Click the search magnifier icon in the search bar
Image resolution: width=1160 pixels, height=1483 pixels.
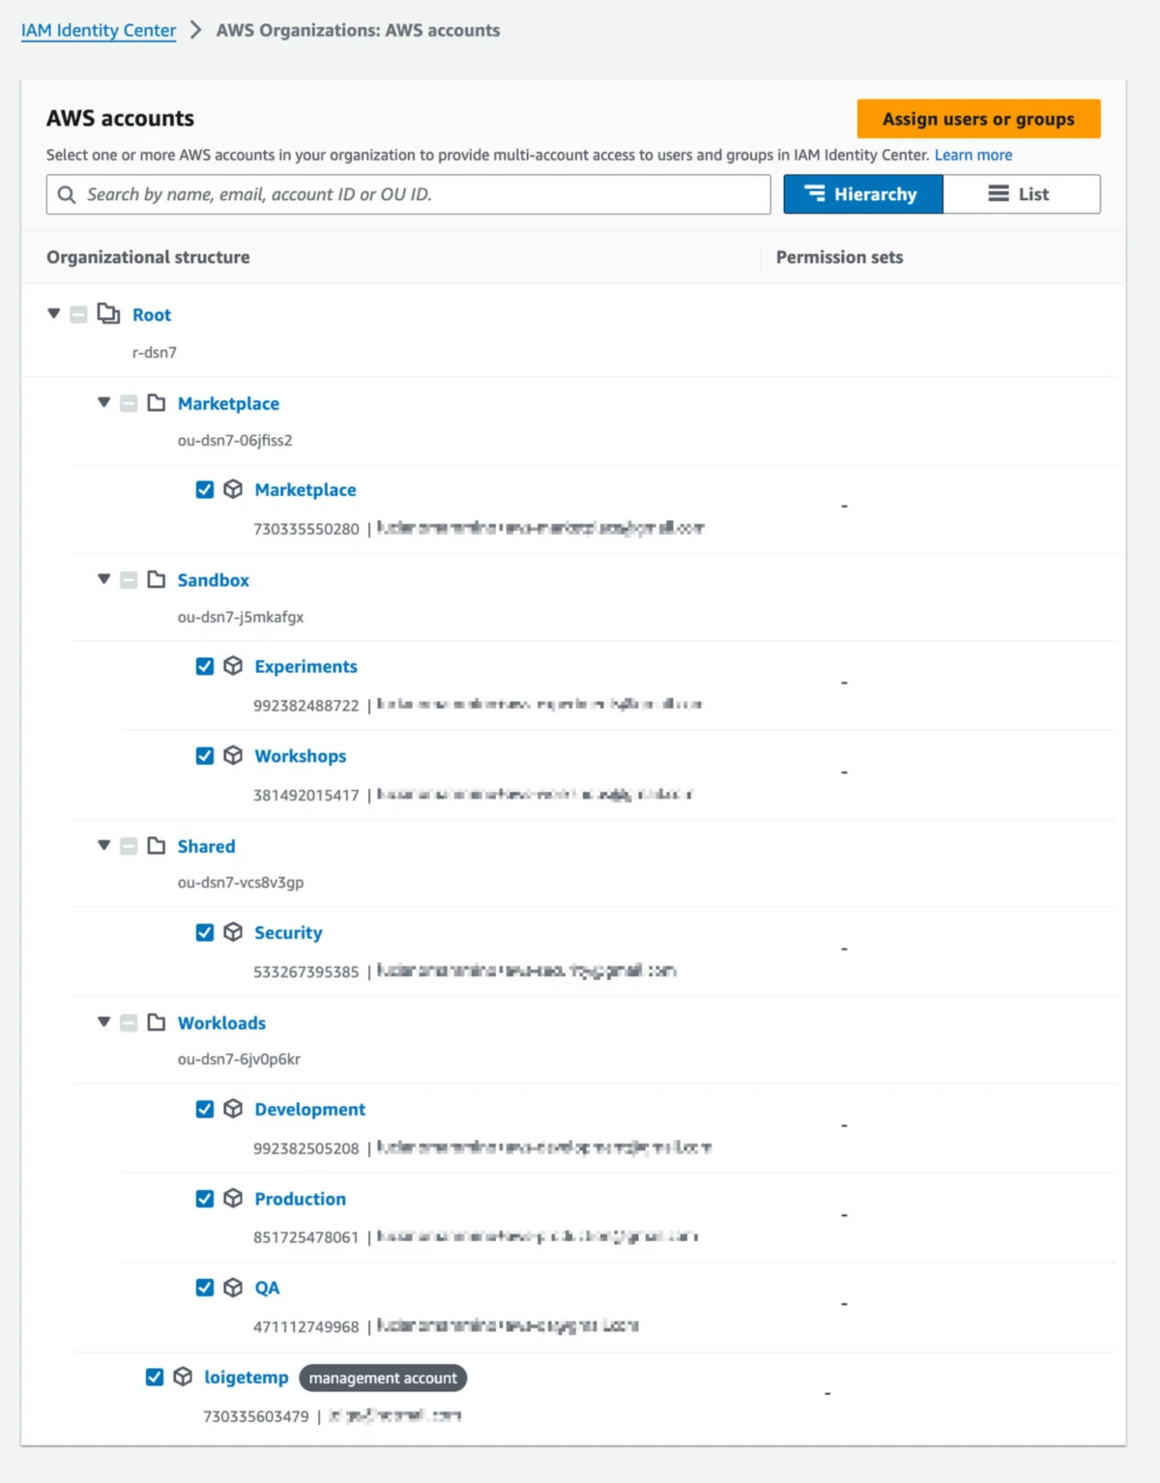pyautogui.click(x=66, y=194)
